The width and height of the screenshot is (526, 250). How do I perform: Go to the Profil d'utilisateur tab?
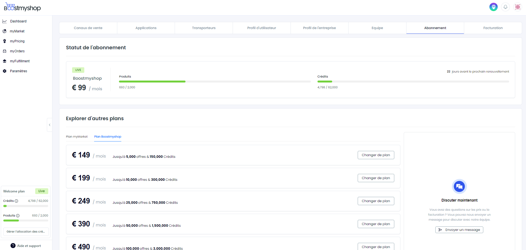pyautogui.click(x=262, y=28)
